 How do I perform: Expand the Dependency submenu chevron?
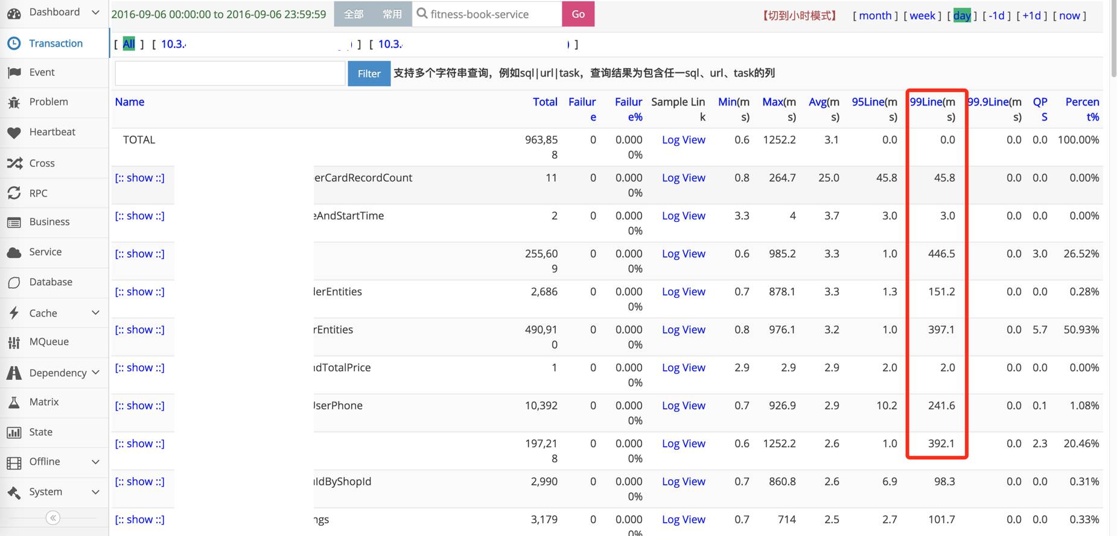pyautogui.click(x=95, y=373)
